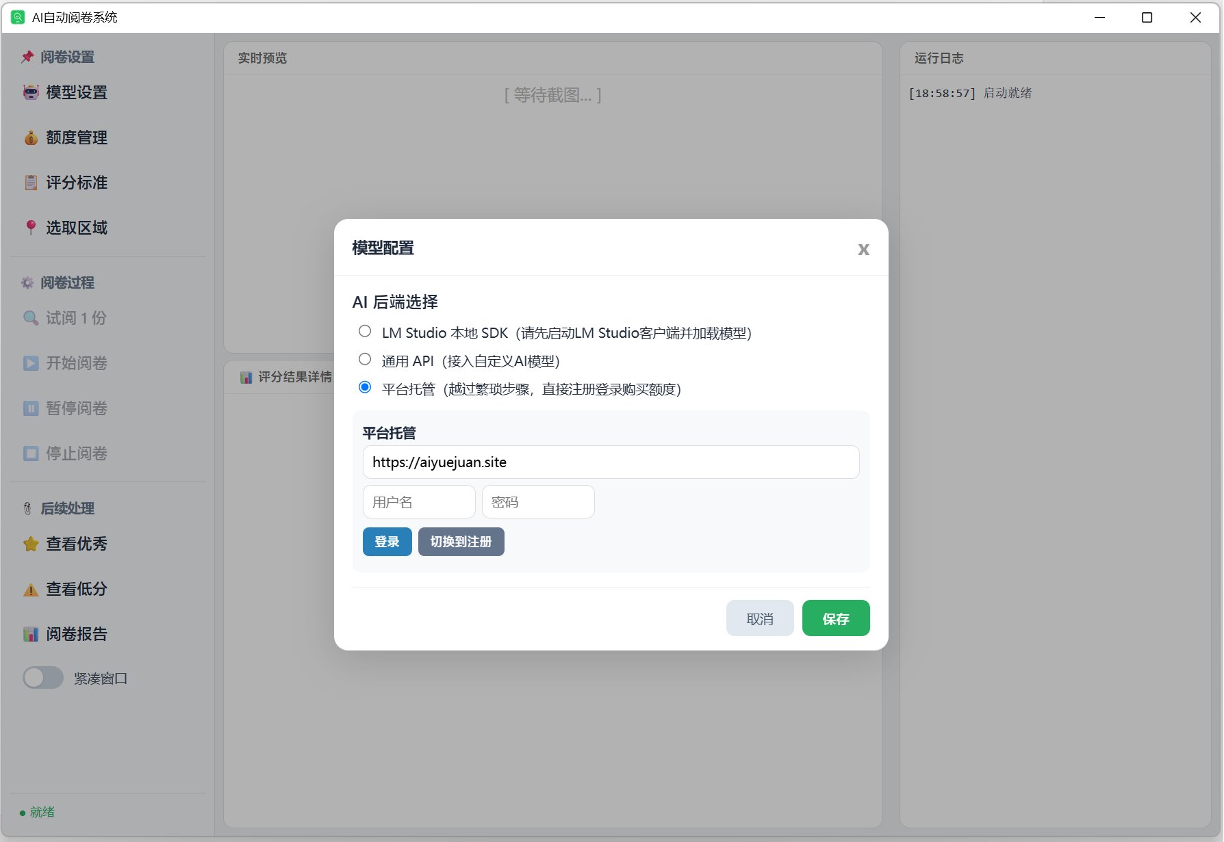This screenshot has width=1224, height=842.
Task: Click the 阅卷报告 chart icon
Action: pos(31,634)
